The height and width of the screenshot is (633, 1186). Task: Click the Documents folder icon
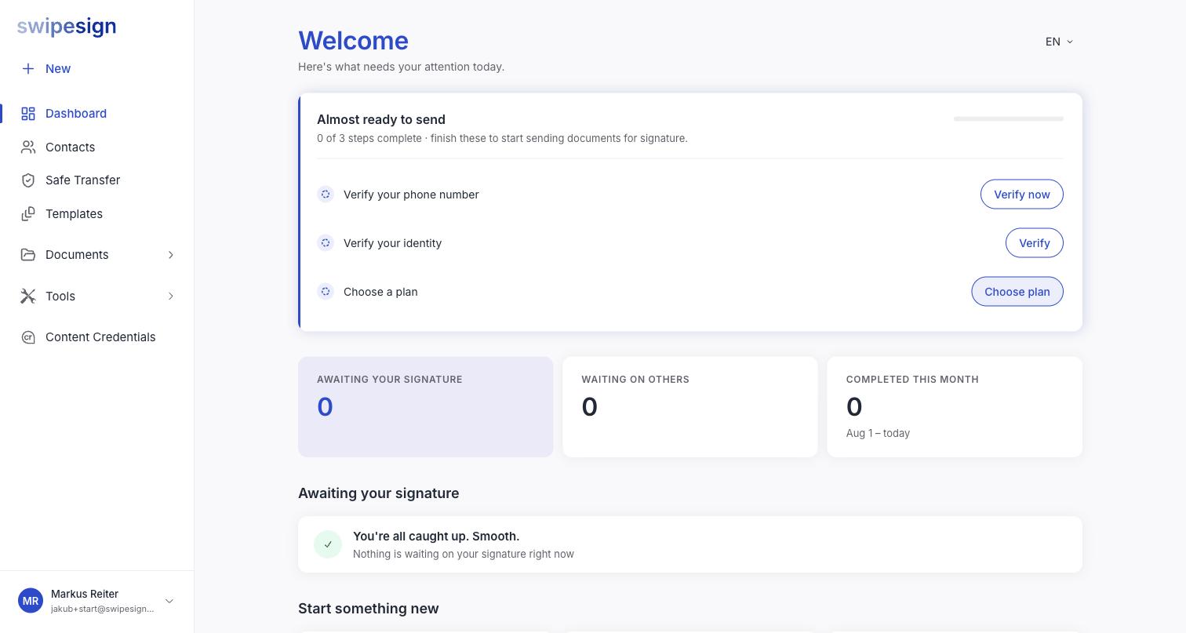click(x=28, y=255)
